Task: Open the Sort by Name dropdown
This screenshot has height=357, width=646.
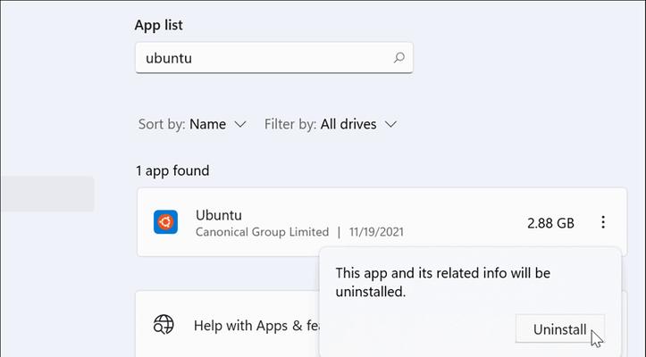Action: pos(192,124)
